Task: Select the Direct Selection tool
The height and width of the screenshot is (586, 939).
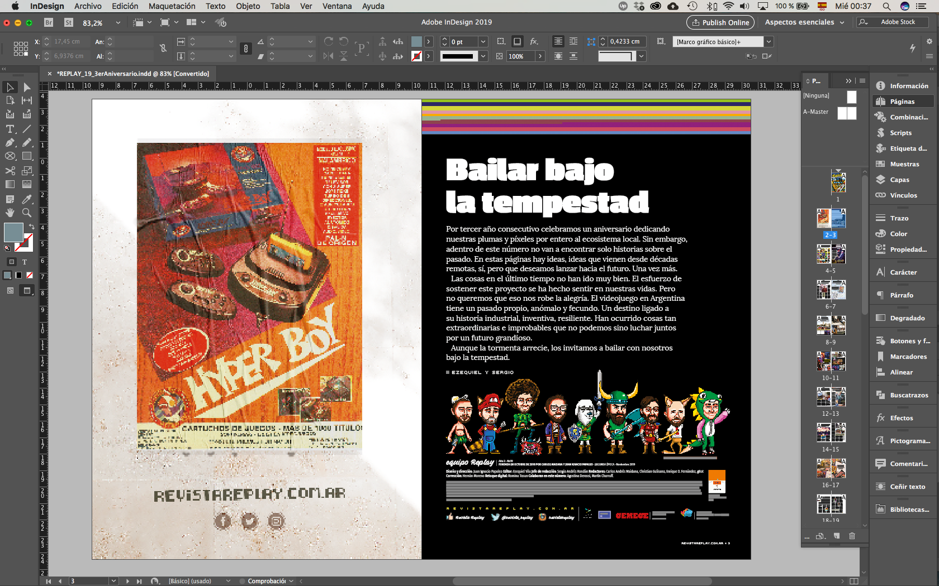Action: [27, 87]
